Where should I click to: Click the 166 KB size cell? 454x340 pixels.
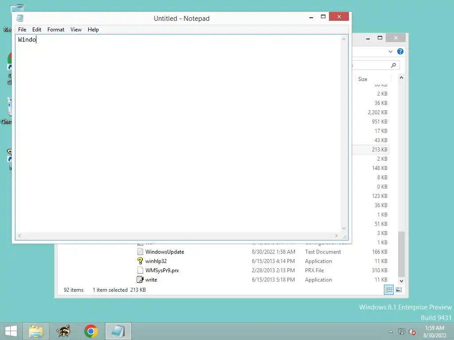click(x=380, y=252)
